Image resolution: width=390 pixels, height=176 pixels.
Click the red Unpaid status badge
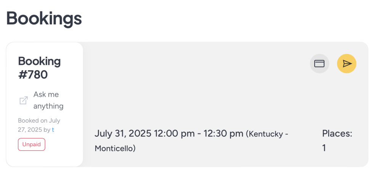tap(32, 144)
